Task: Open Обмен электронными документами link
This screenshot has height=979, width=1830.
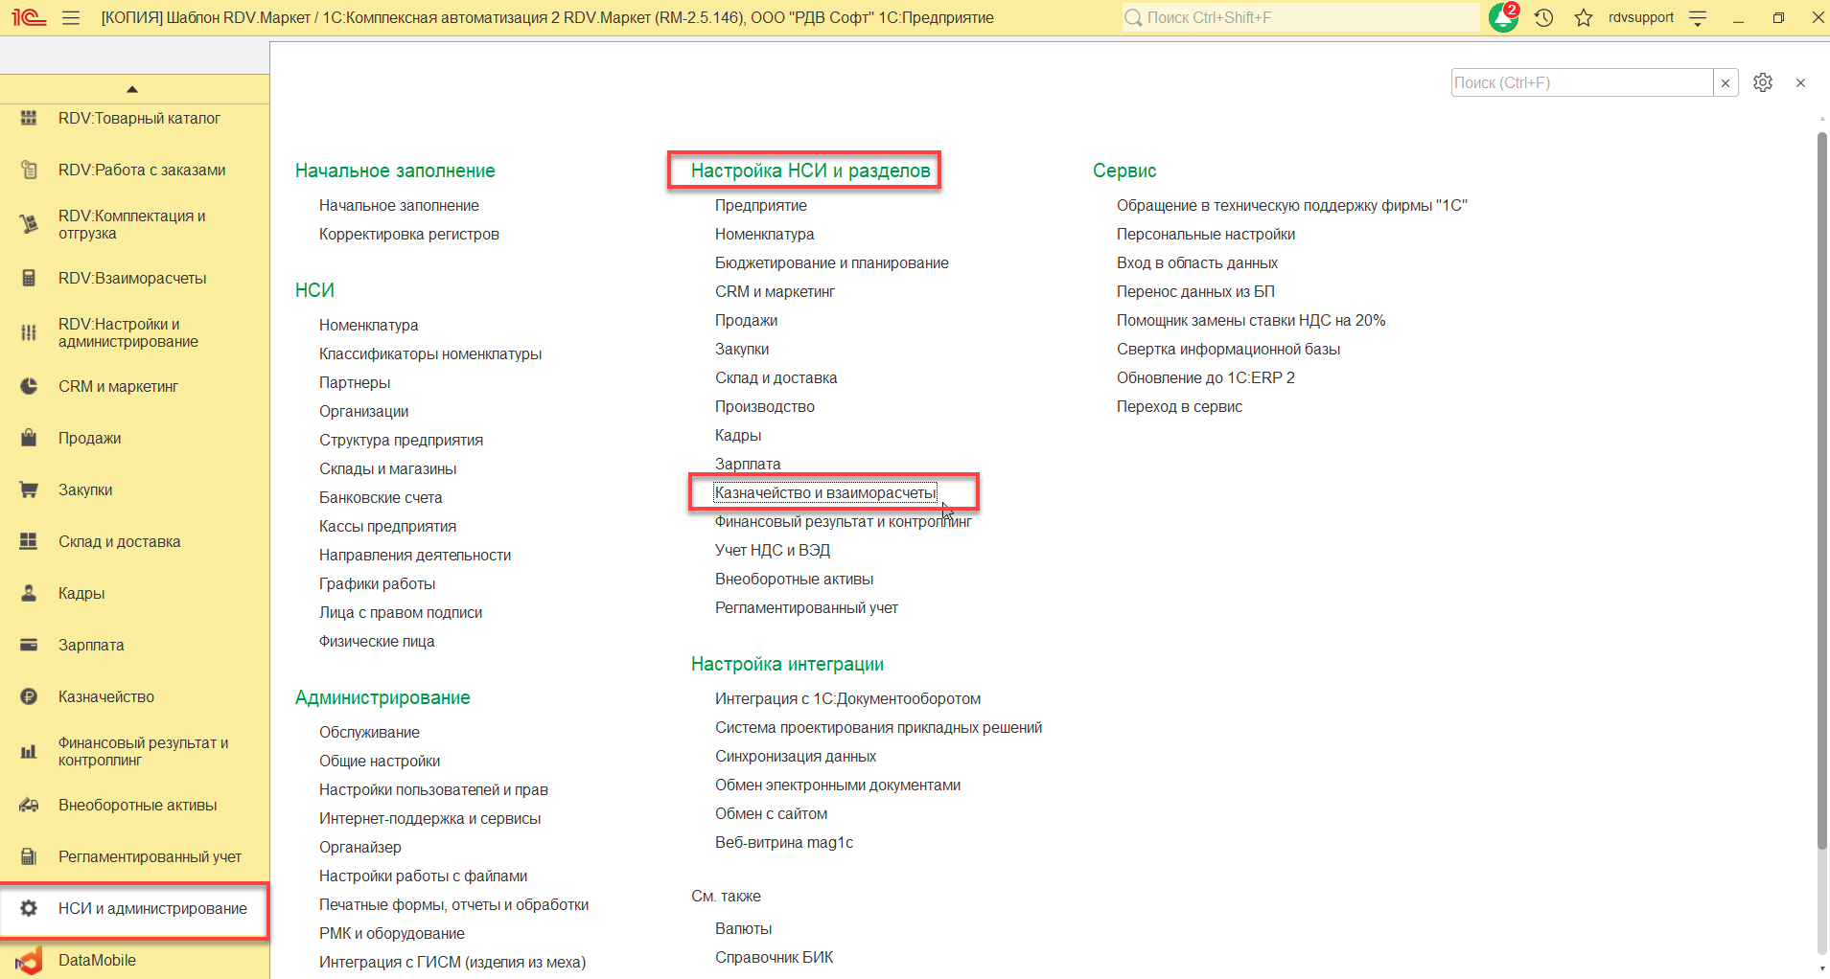Action: 838,785
